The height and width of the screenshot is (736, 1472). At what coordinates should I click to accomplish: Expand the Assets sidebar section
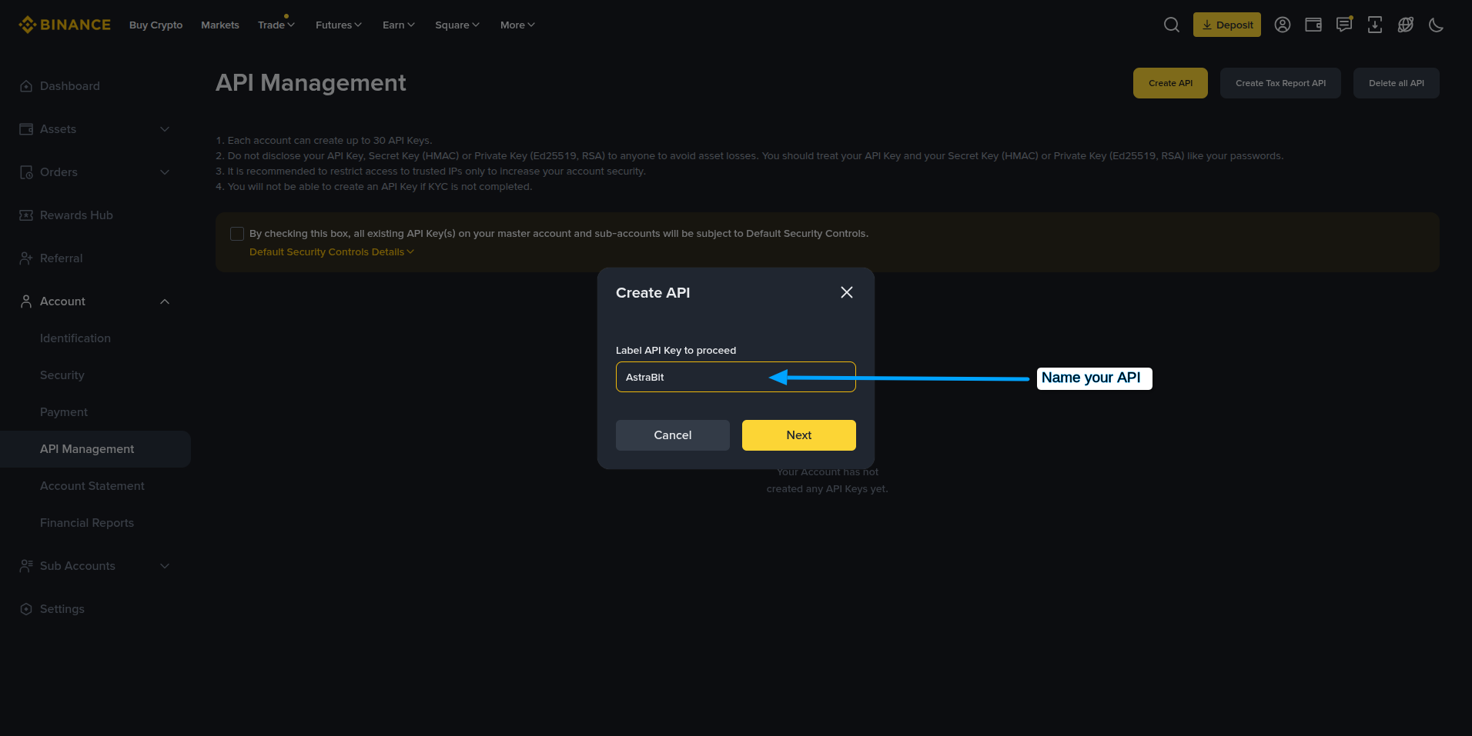165,129
